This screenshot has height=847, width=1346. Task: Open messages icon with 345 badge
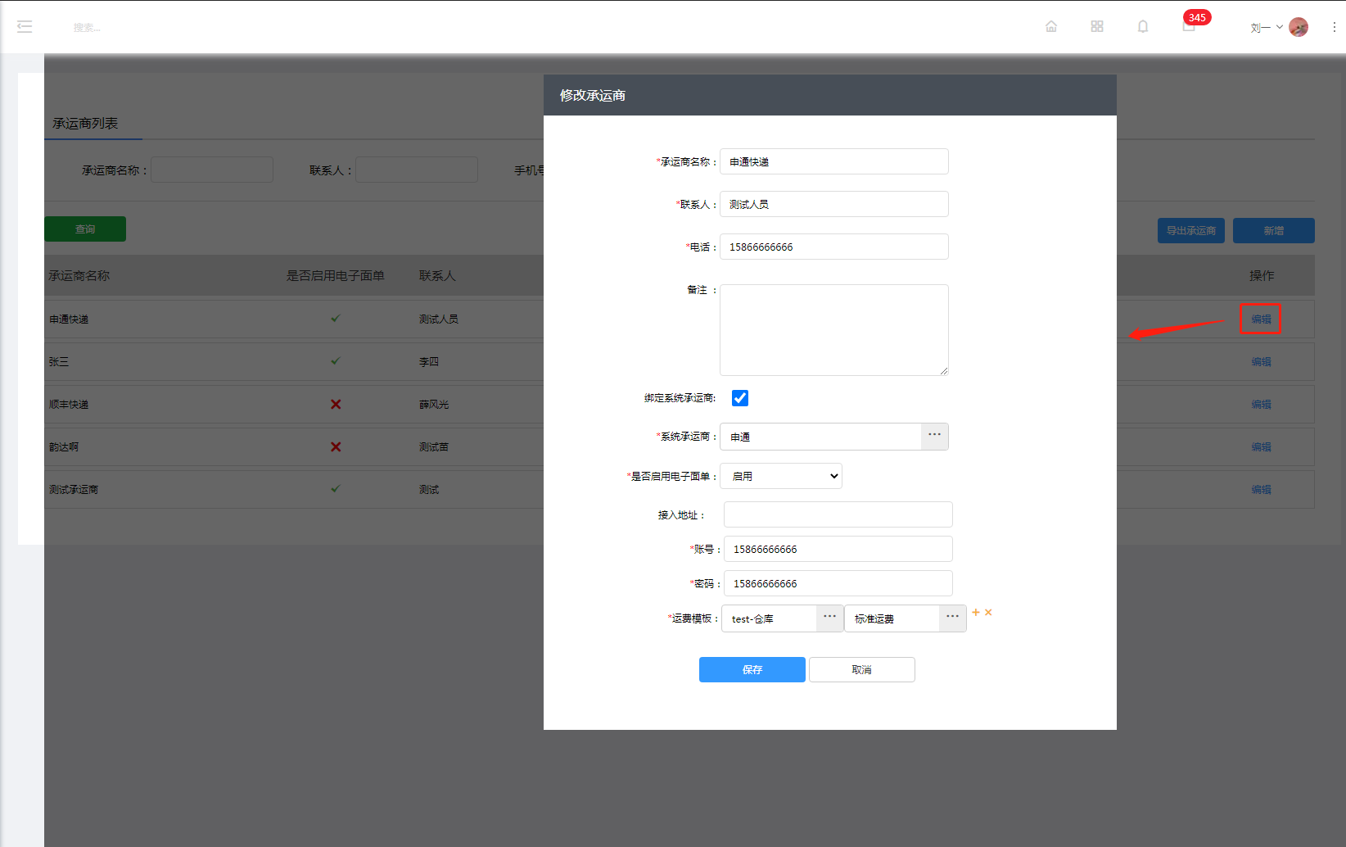1190,25
